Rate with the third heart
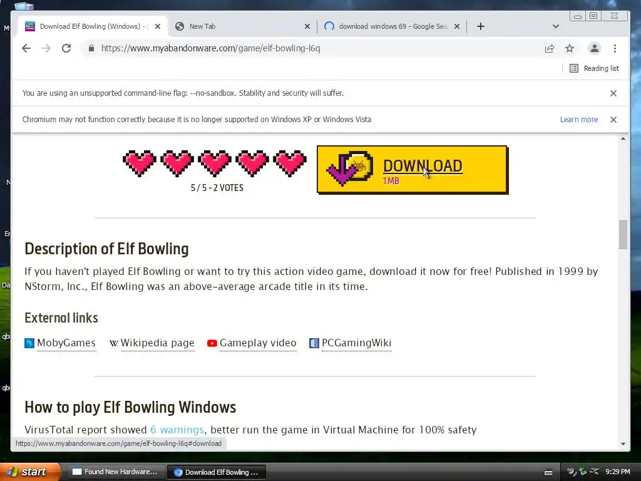 coord(215,163)
